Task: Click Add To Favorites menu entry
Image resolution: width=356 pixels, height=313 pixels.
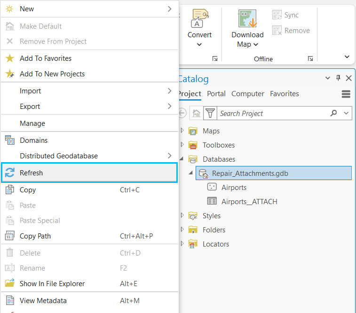Action: click(89, 58)
